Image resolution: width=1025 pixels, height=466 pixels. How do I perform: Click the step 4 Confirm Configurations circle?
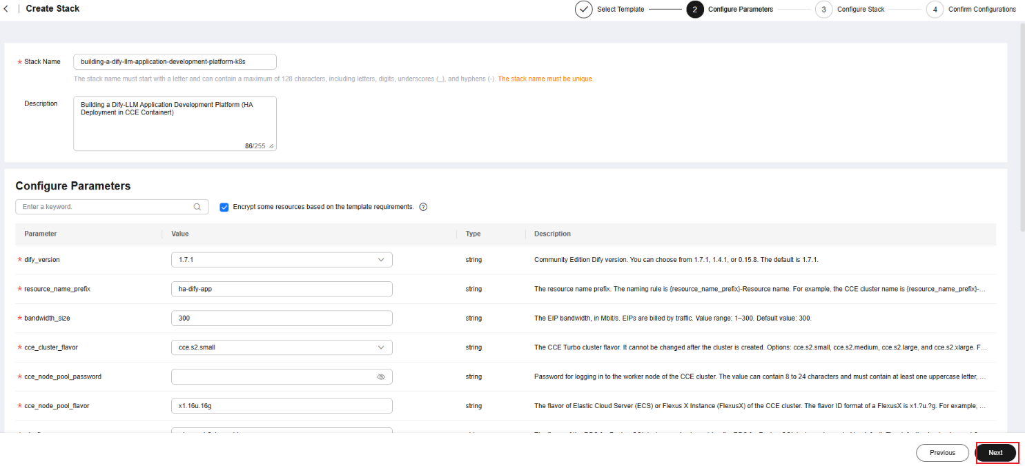935,10
